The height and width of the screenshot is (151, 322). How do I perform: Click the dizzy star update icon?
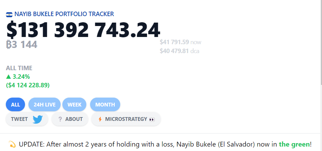coord(12,144)
